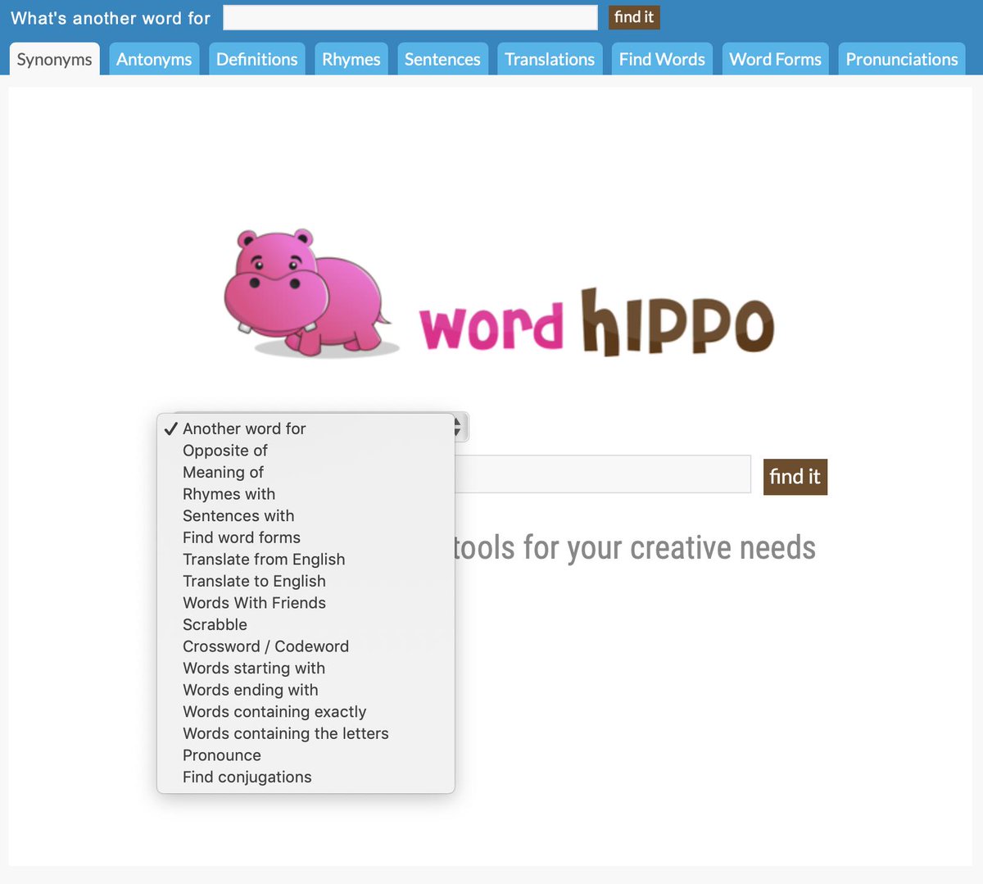983x884 pixels.
Task: Choose Opposite of from the list
Action: click(306, 451)
